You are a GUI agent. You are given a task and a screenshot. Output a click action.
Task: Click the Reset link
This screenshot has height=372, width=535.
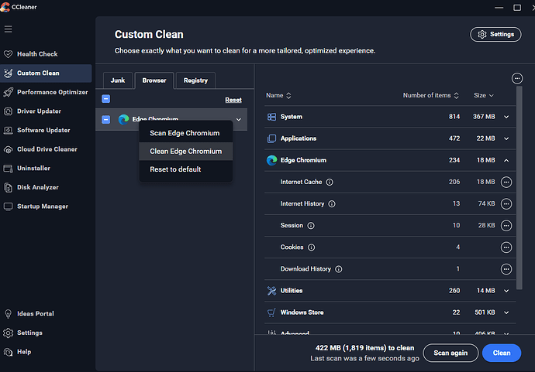(233, 100)
